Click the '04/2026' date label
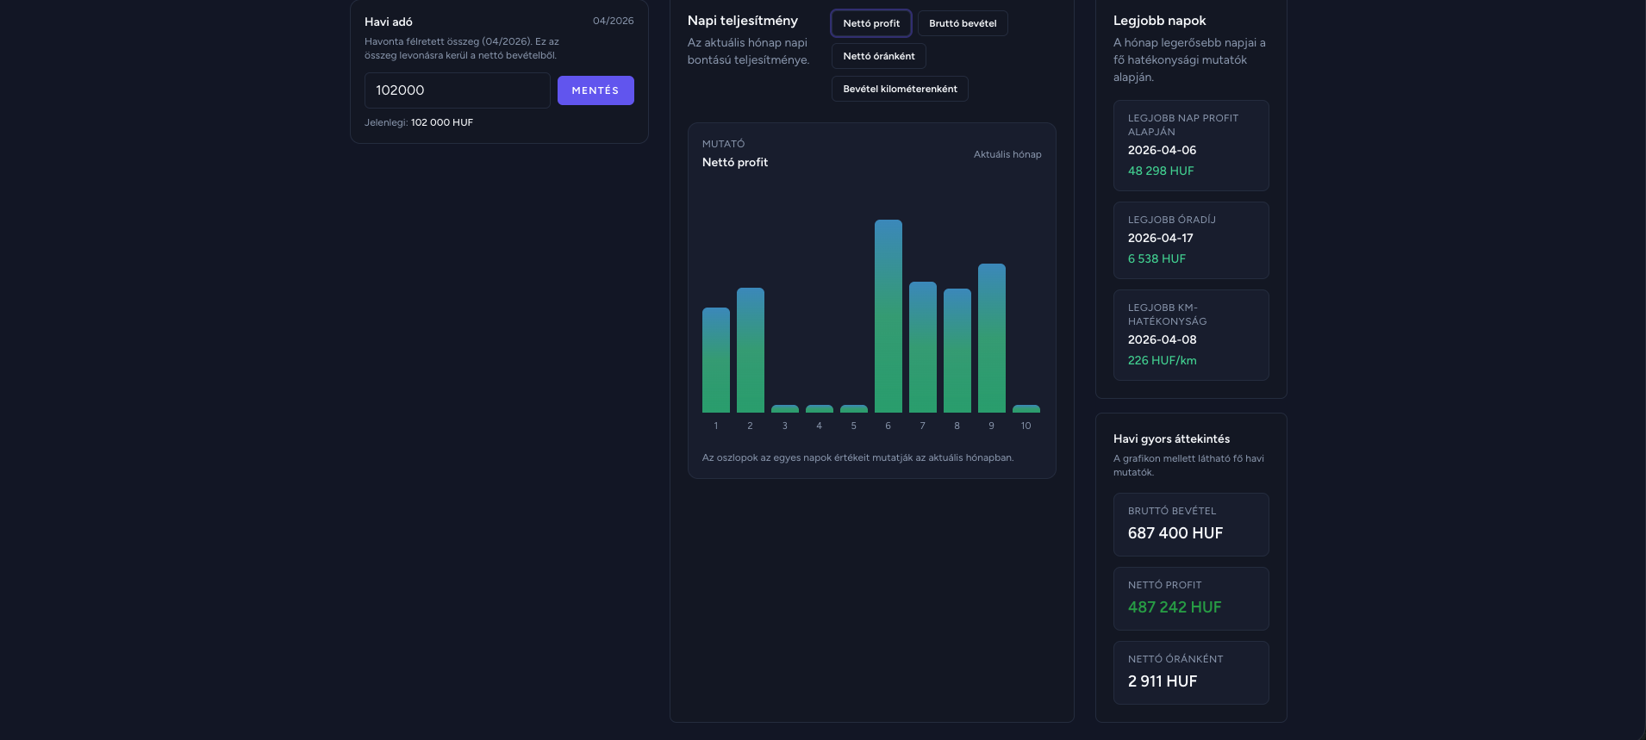Viewport: 1646px width, 740px height. (x=613, y=21)
